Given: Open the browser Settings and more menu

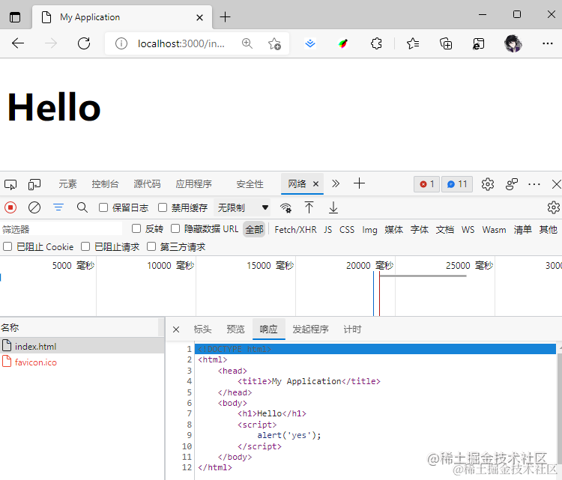Looking at the screenshot, I should (x=547, y=43).
